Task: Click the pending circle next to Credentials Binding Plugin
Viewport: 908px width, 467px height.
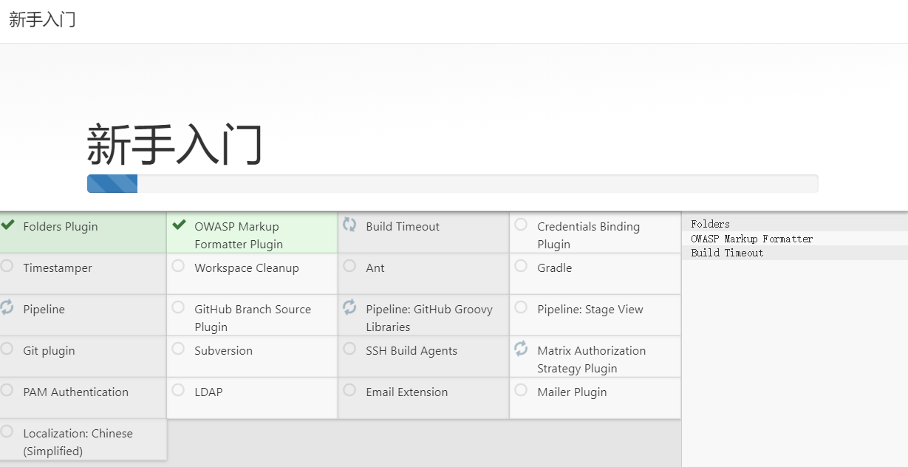Action: click(x=521, y=224)
